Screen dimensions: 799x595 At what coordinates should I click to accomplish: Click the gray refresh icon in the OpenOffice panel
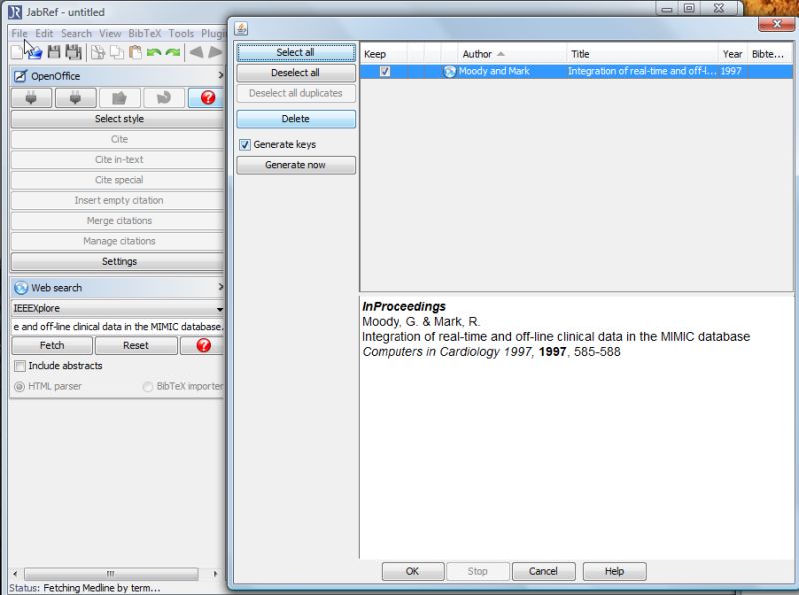pos(164,97)
